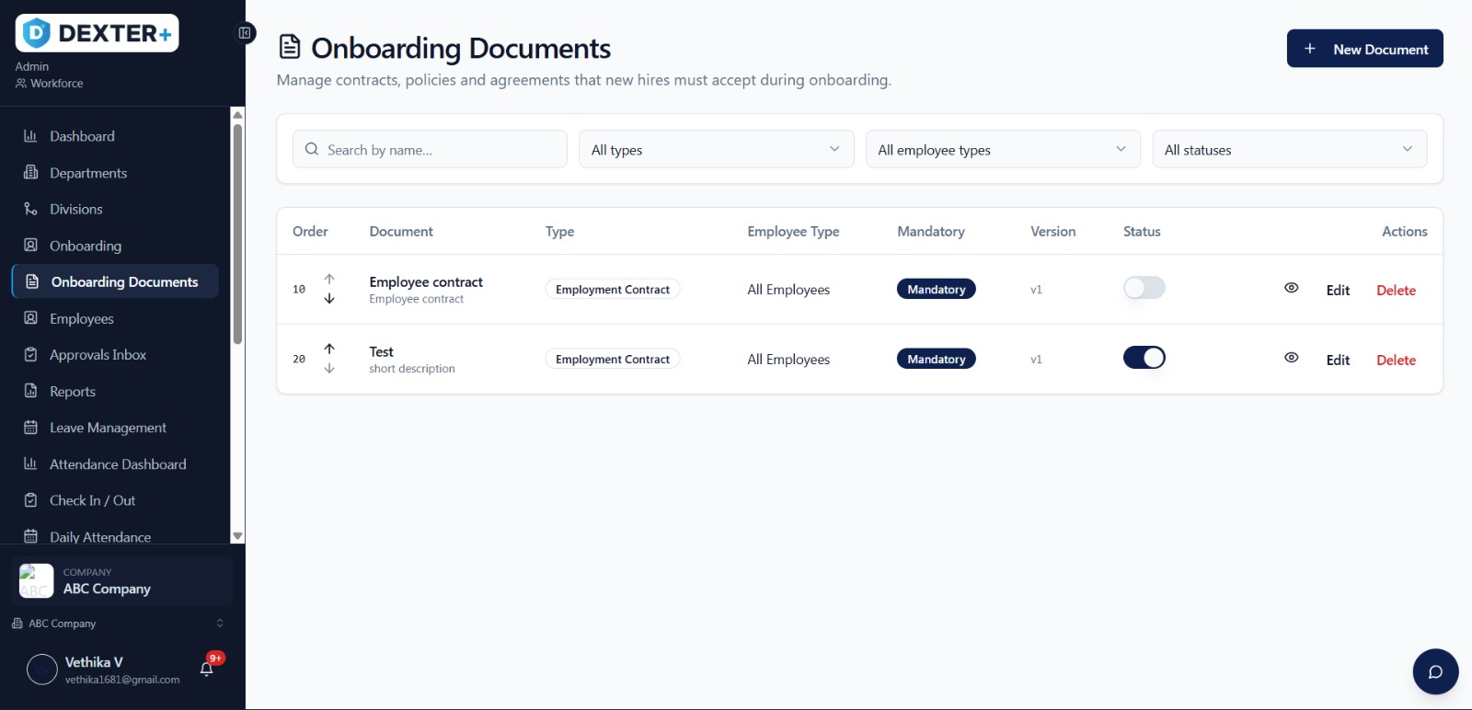Open the chat support bubble

click(x=1435, y=672)
